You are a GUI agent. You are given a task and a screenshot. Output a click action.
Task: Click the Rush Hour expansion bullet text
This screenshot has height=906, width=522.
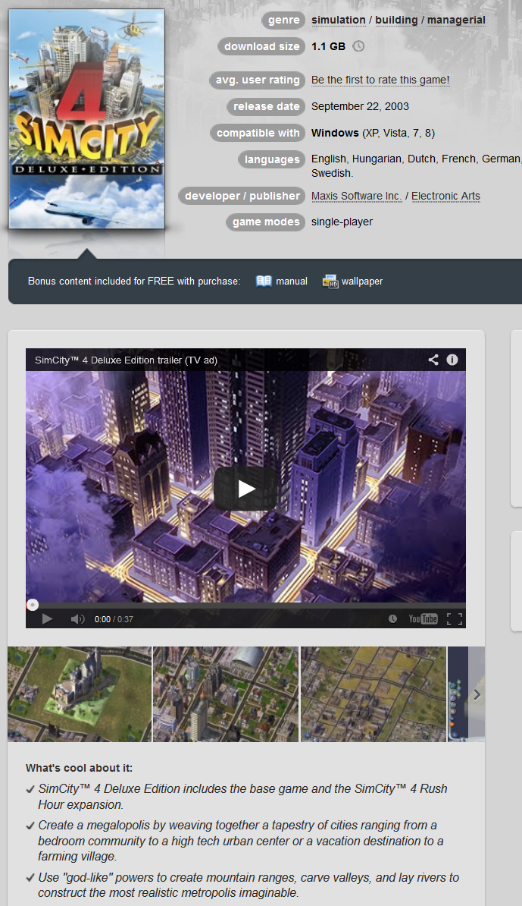click(x=242, y=796)
